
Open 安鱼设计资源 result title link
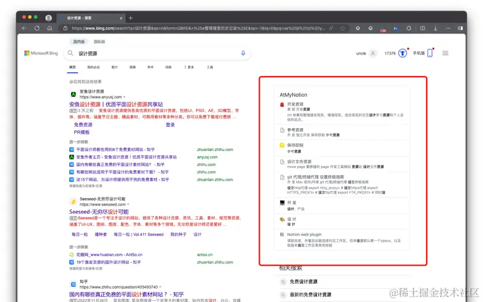tap(116, 104)
